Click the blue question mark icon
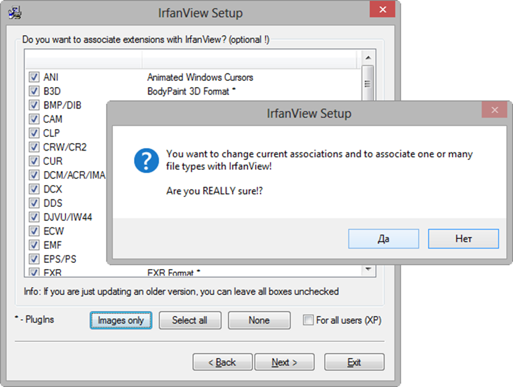This screenshot has width=513, height=387. pyautogui.click(x=146, y=160)
